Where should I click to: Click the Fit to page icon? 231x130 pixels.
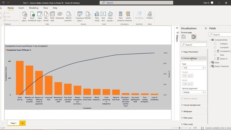202,128
